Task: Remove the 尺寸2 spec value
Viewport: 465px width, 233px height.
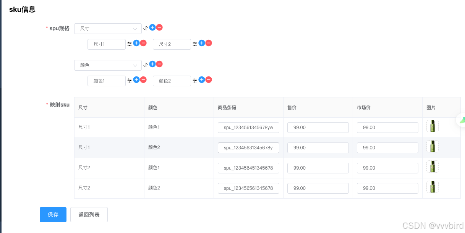Action: point(209,43)
